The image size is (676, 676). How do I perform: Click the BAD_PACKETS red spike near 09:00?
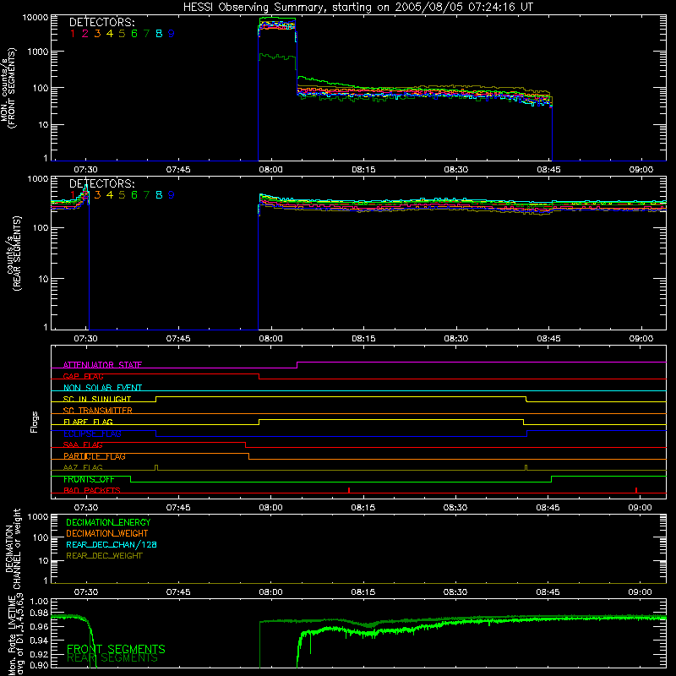pyautogui.click(x=636, y=490)
